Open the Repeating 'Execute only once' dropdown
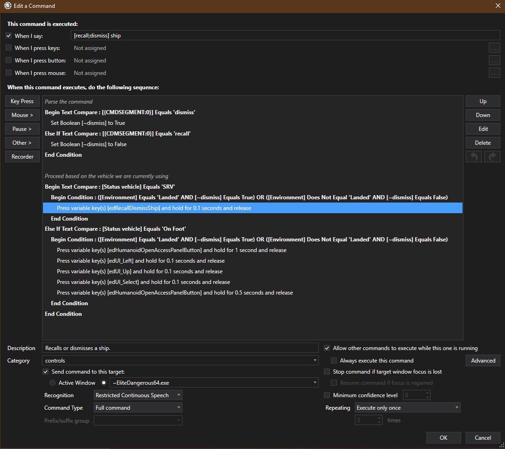 click(x=408, y=408)
